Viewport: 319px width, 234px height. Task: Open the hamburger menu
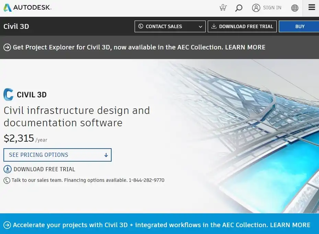(312, 8)
